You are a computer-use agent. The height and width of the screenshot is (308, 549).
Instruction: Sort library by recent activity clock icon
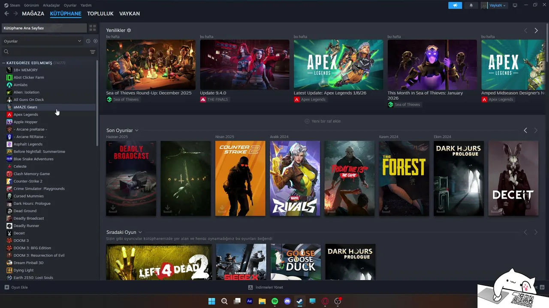[88, 41]
